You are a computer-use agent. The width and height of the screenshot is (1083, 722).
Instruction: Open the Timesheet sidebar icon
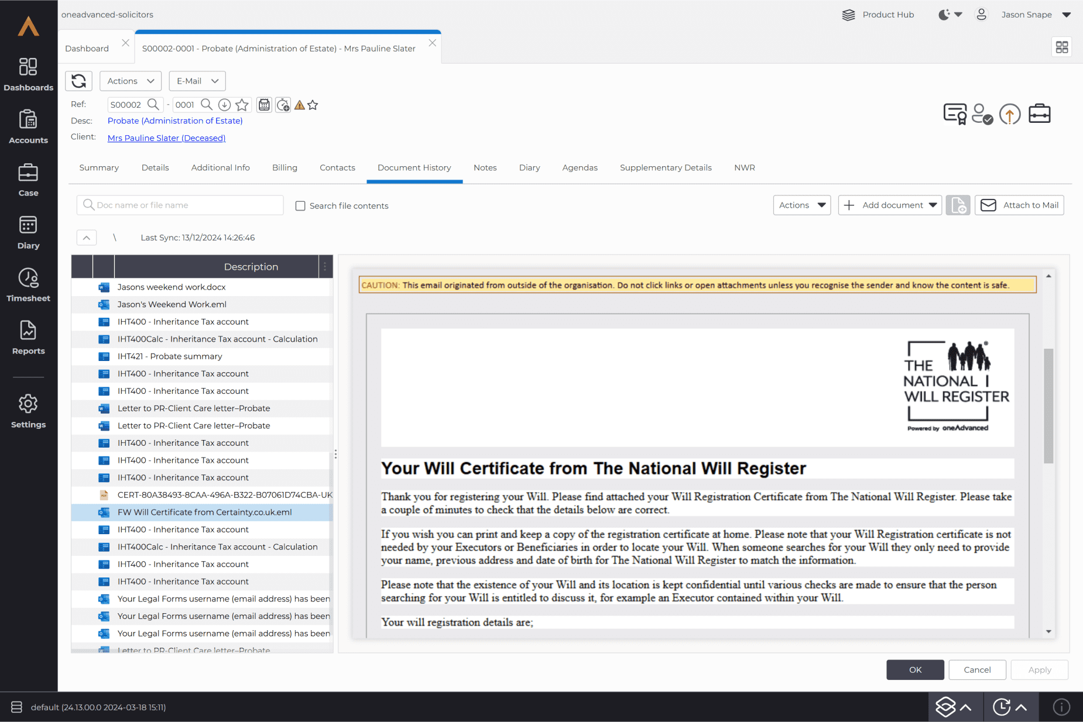(x=28, y=285)
